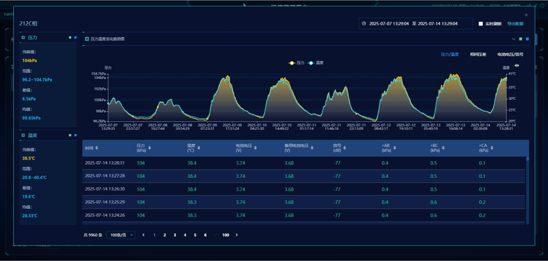Sort table by BC (kPa) column

pyautogui.click(x=443, y=148)
